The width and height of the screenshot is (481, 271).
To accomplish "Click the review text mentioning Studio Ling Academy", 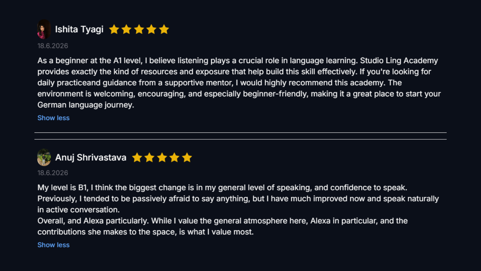I will (x=239, y=83).
